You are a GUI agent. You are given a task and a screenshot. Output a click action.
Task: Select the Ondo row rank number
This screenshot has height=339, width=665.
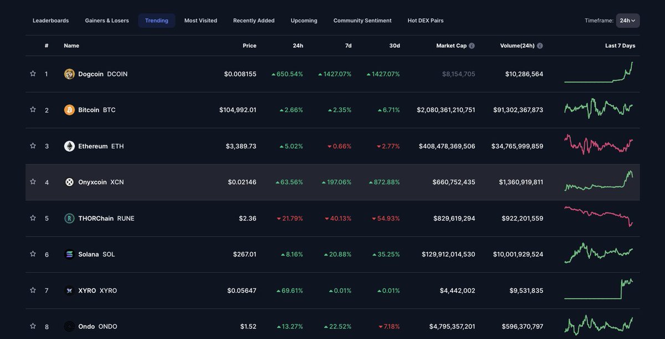46,326
